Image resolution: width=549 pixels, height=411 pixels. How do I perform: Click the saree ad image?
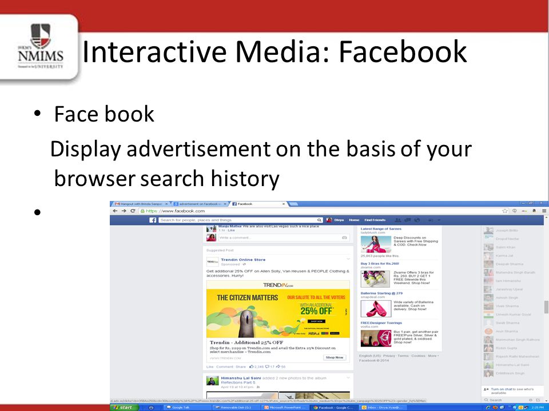pyautogui.click(x=376, y=244)
